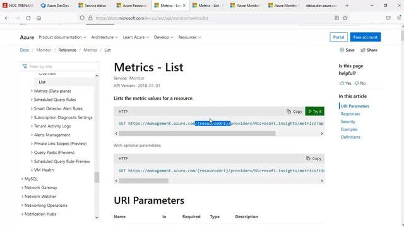Click first code block horizontal scrollbar
This screenshot has width=404, height=227.
pos(197,134)
